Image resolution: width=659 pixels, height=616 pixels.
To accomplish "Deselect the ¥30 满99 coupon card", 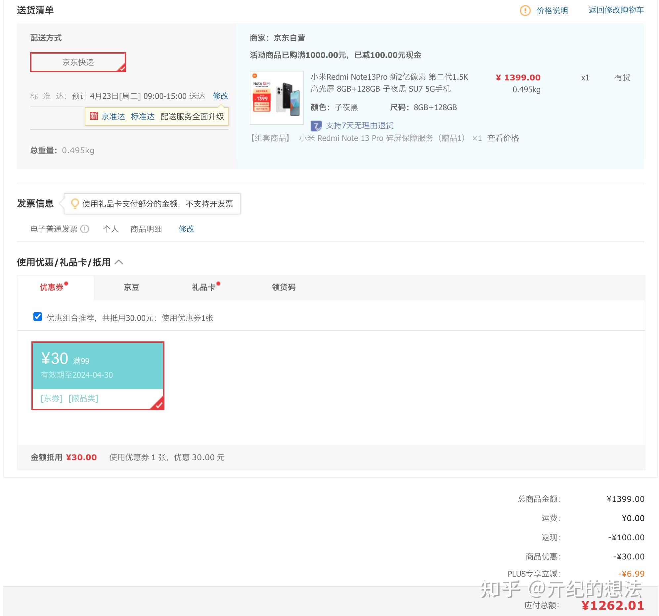I will 98,374.
